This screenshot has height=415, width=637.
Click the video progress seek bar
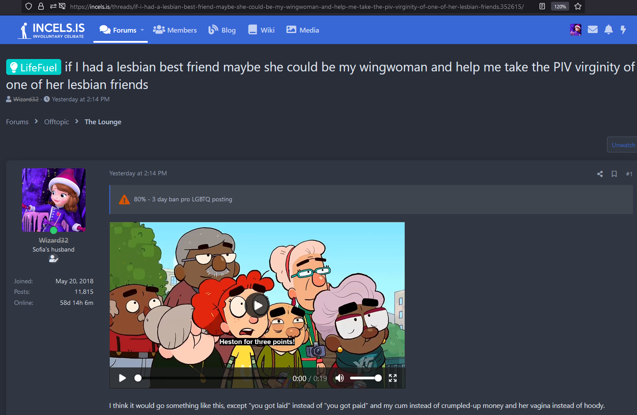click(211, 378)
